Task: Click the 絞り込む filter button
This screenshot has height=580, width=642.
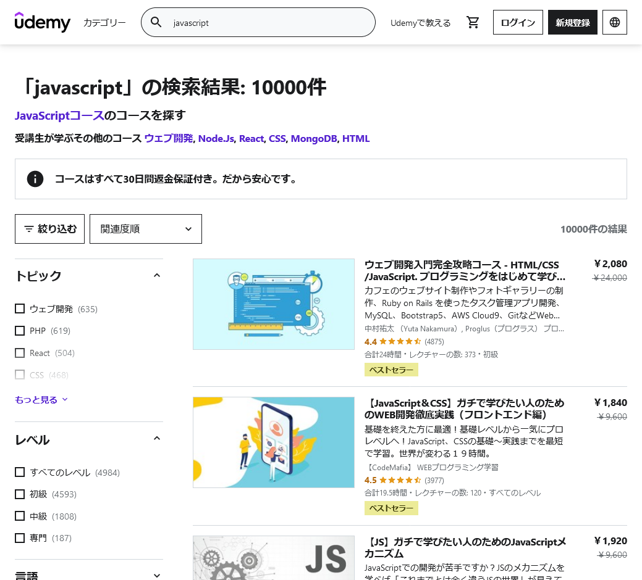Action: 49,229
